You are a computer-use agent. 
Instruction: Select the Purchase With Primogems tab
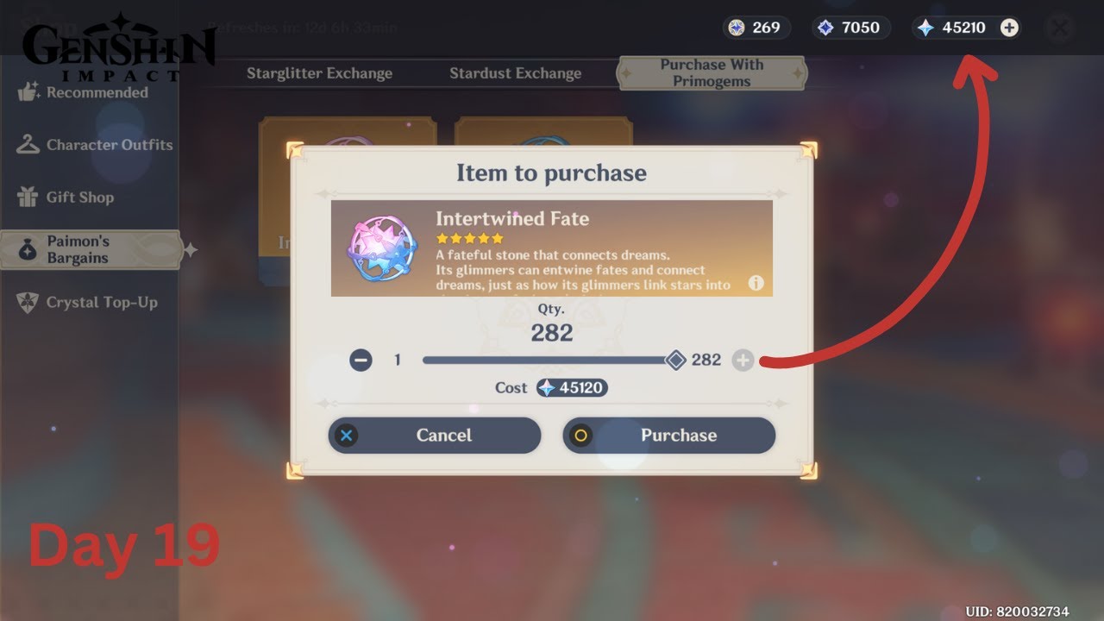coord(712,73)
